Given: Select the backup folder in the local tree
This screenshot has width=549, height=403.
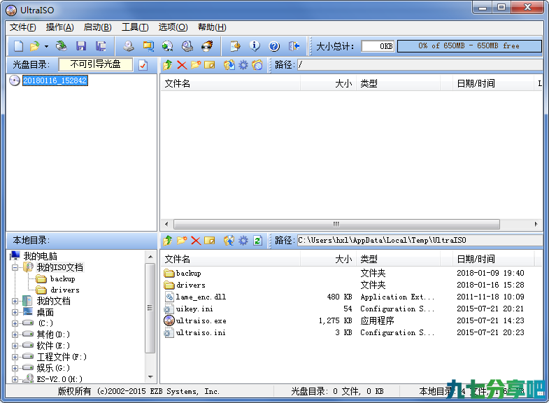Looking at the screenshot, I should coord(63,278).
